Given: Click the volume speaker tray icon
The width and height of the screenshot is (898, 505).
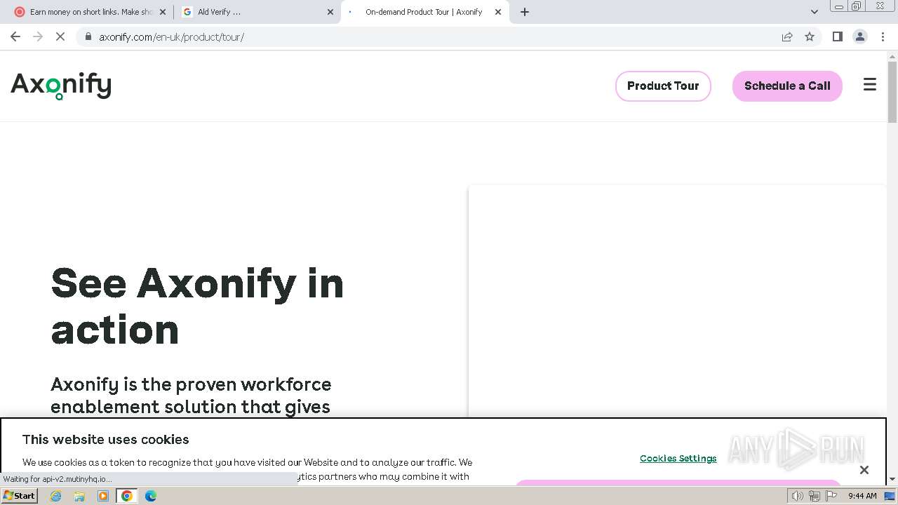Looking at the screenshot, I should pos(798,496).
